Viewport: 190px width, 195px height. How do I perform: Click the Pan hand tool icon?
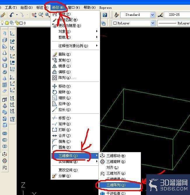[34, 15]
